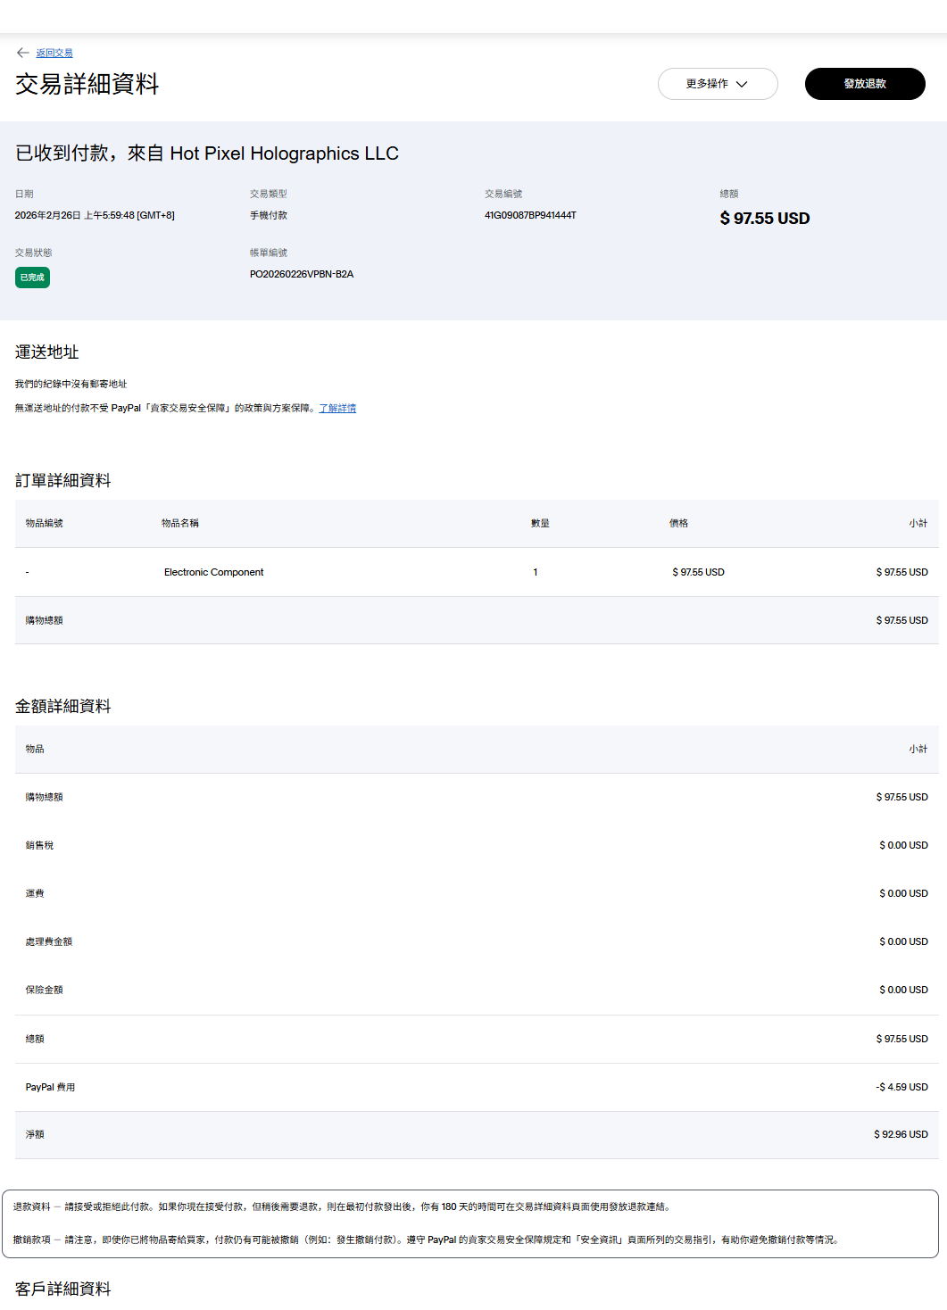
Task: Click the 金額詳細資料 section heading
Action: coord(62,706)
